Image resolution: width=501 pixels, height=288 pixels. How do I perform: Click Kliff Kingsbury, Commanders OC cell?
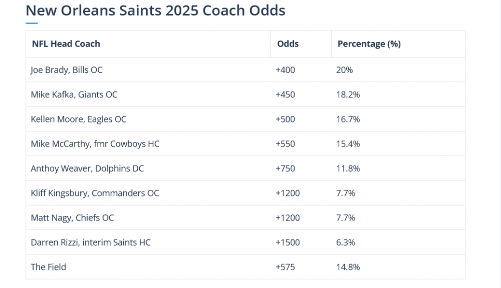pos(95,193)
